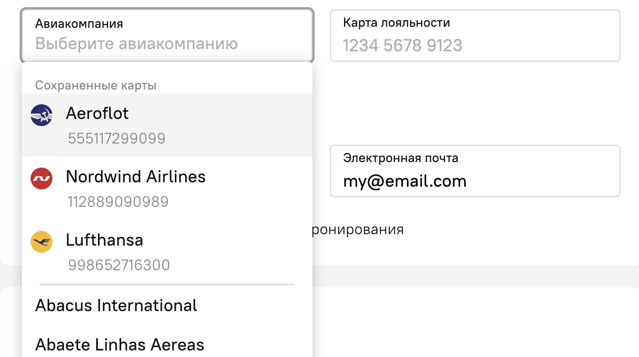Click Lufthansa card number 998652716300
The width and height of the screenshot is (639, 357).
click(119, 265)
